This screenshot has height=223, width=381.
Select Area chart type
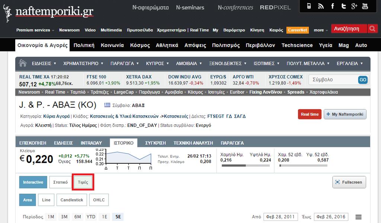click(x=28, y=200)
